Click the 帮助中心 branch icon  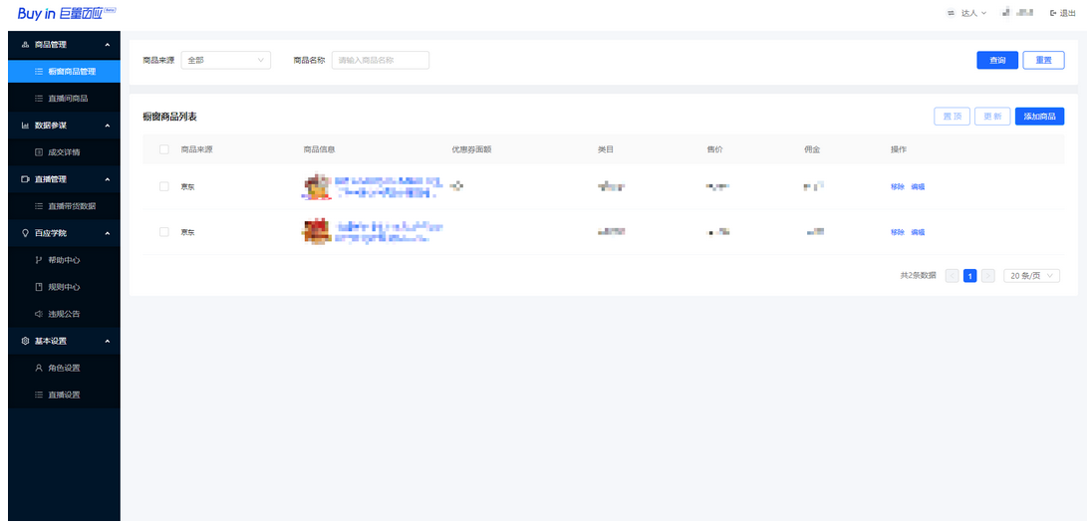coord(39,260)
